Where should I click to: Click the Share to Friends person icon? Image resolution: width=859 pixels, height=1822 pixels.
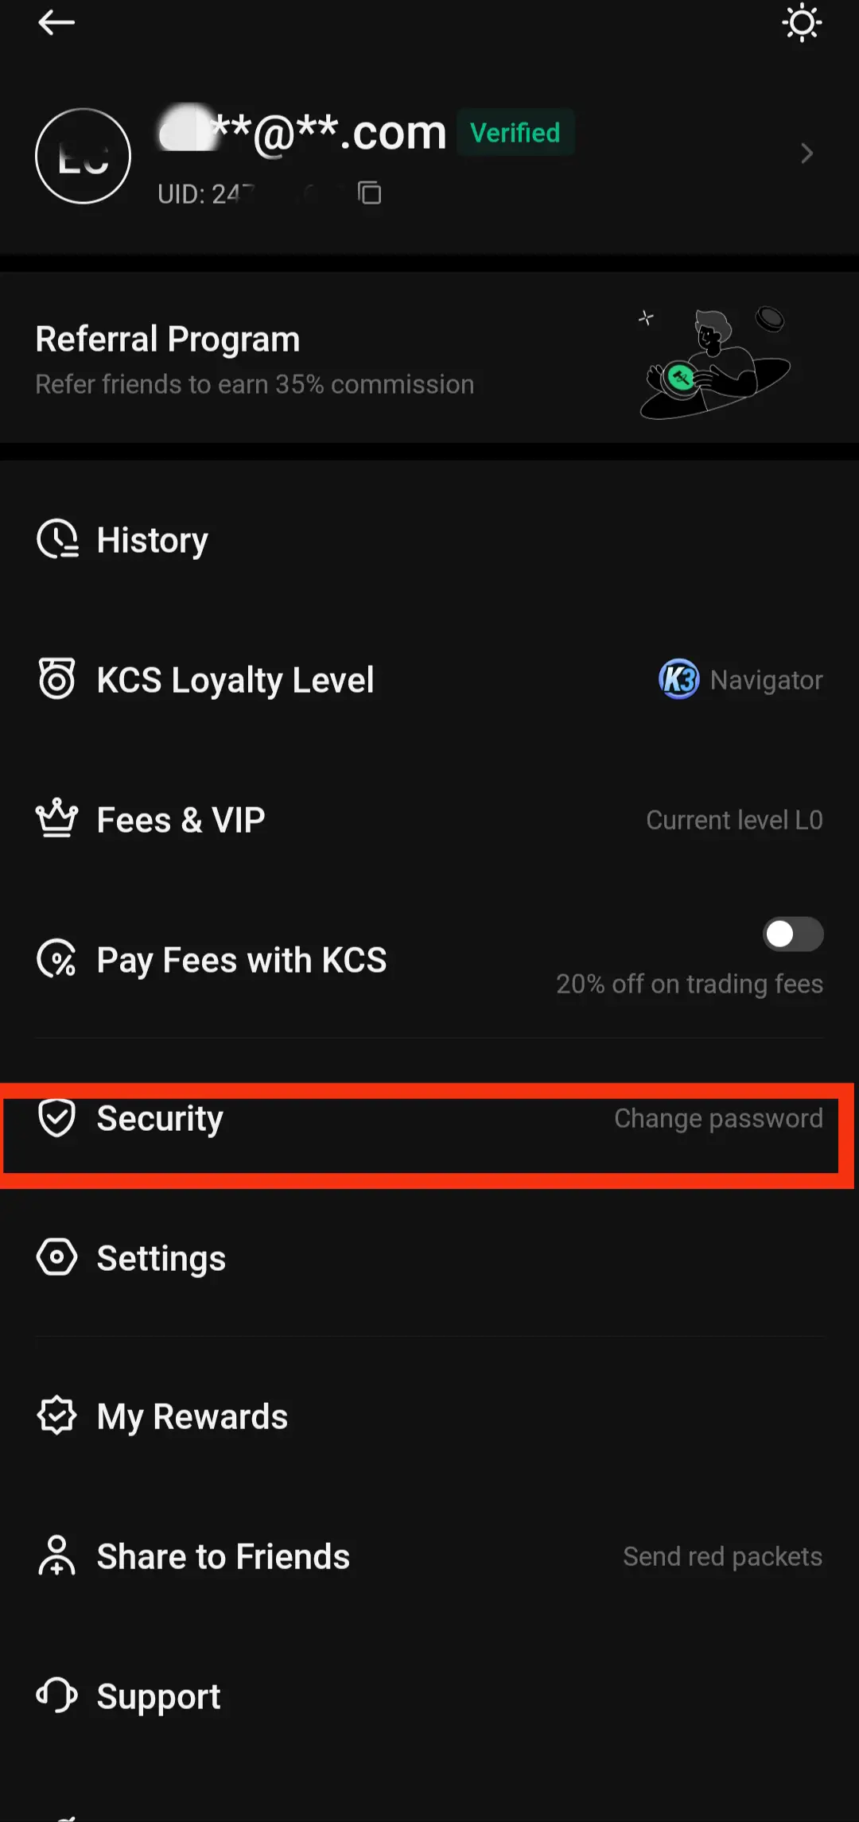(56, 1556)
